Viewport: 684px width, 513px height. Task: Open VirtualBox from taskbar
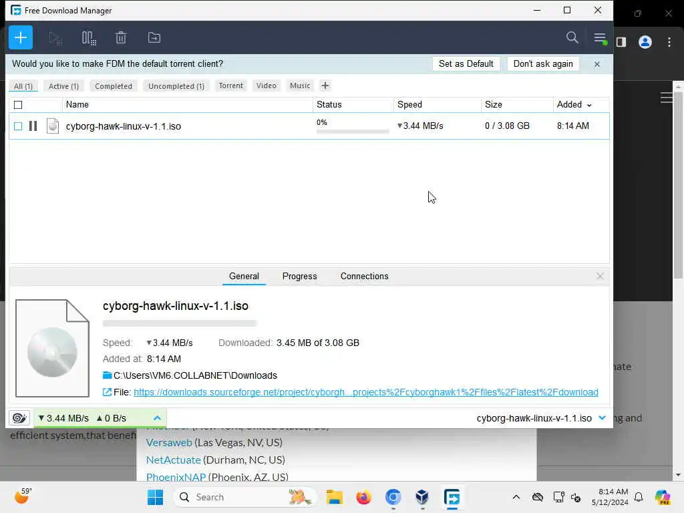point(422,497)
